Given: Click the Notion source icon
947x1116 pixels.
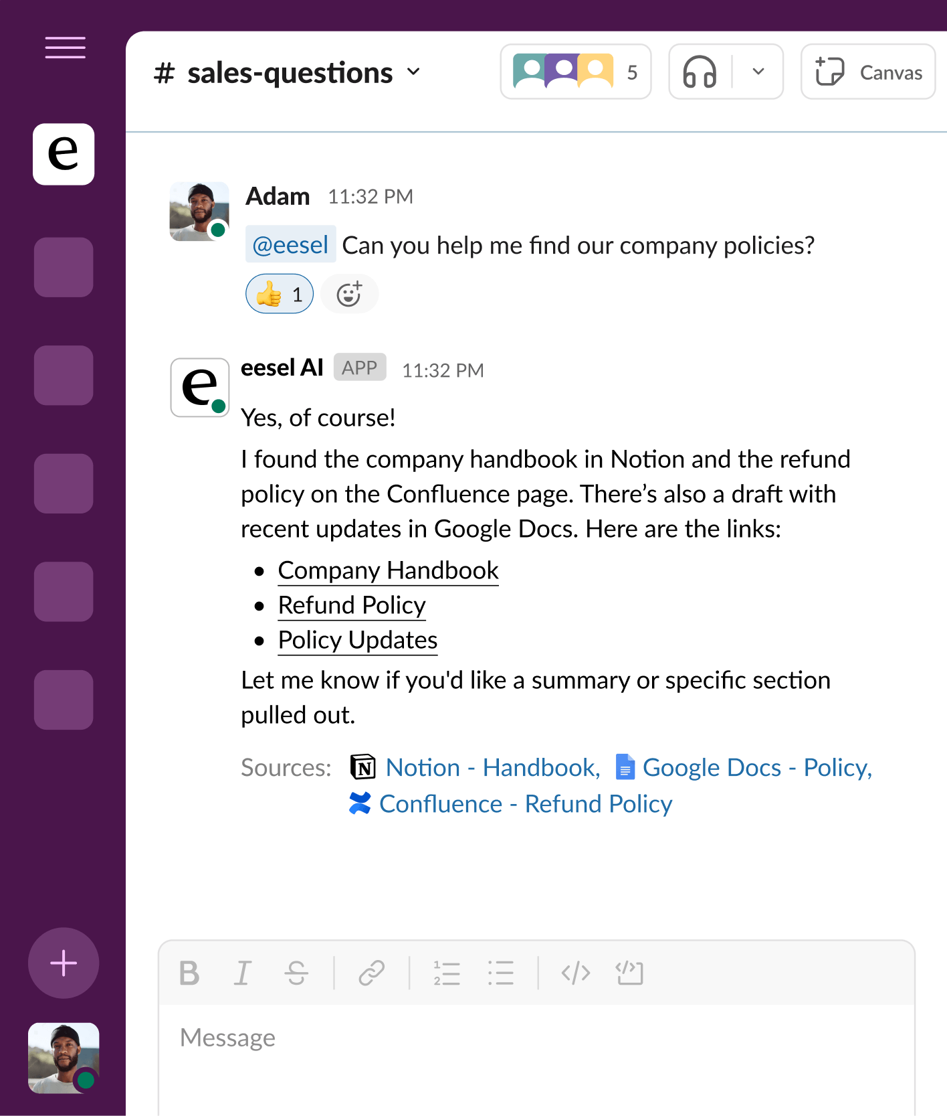Looking at the screenshot, I should tap(363, 767).
